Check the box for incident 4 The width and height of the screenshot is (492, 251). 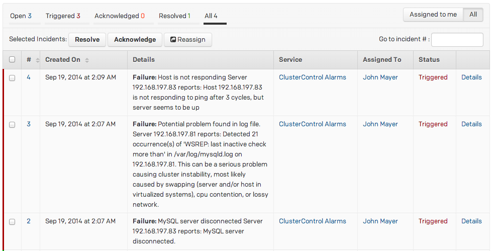pyautogui.click(x=12, y=78)
